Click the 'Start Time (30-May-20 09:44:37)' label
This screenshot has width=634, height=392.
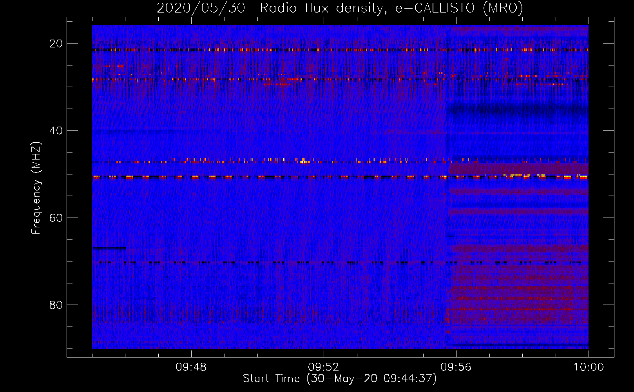[340, 379]
